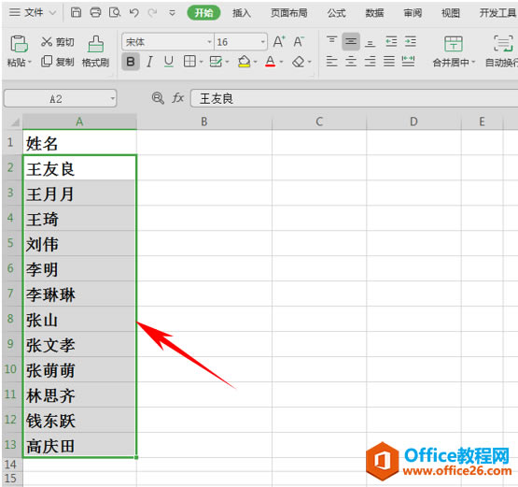Click cell containing 高庆田
Image resolution: width=518 pixels, height=487 pixels.
79,445
